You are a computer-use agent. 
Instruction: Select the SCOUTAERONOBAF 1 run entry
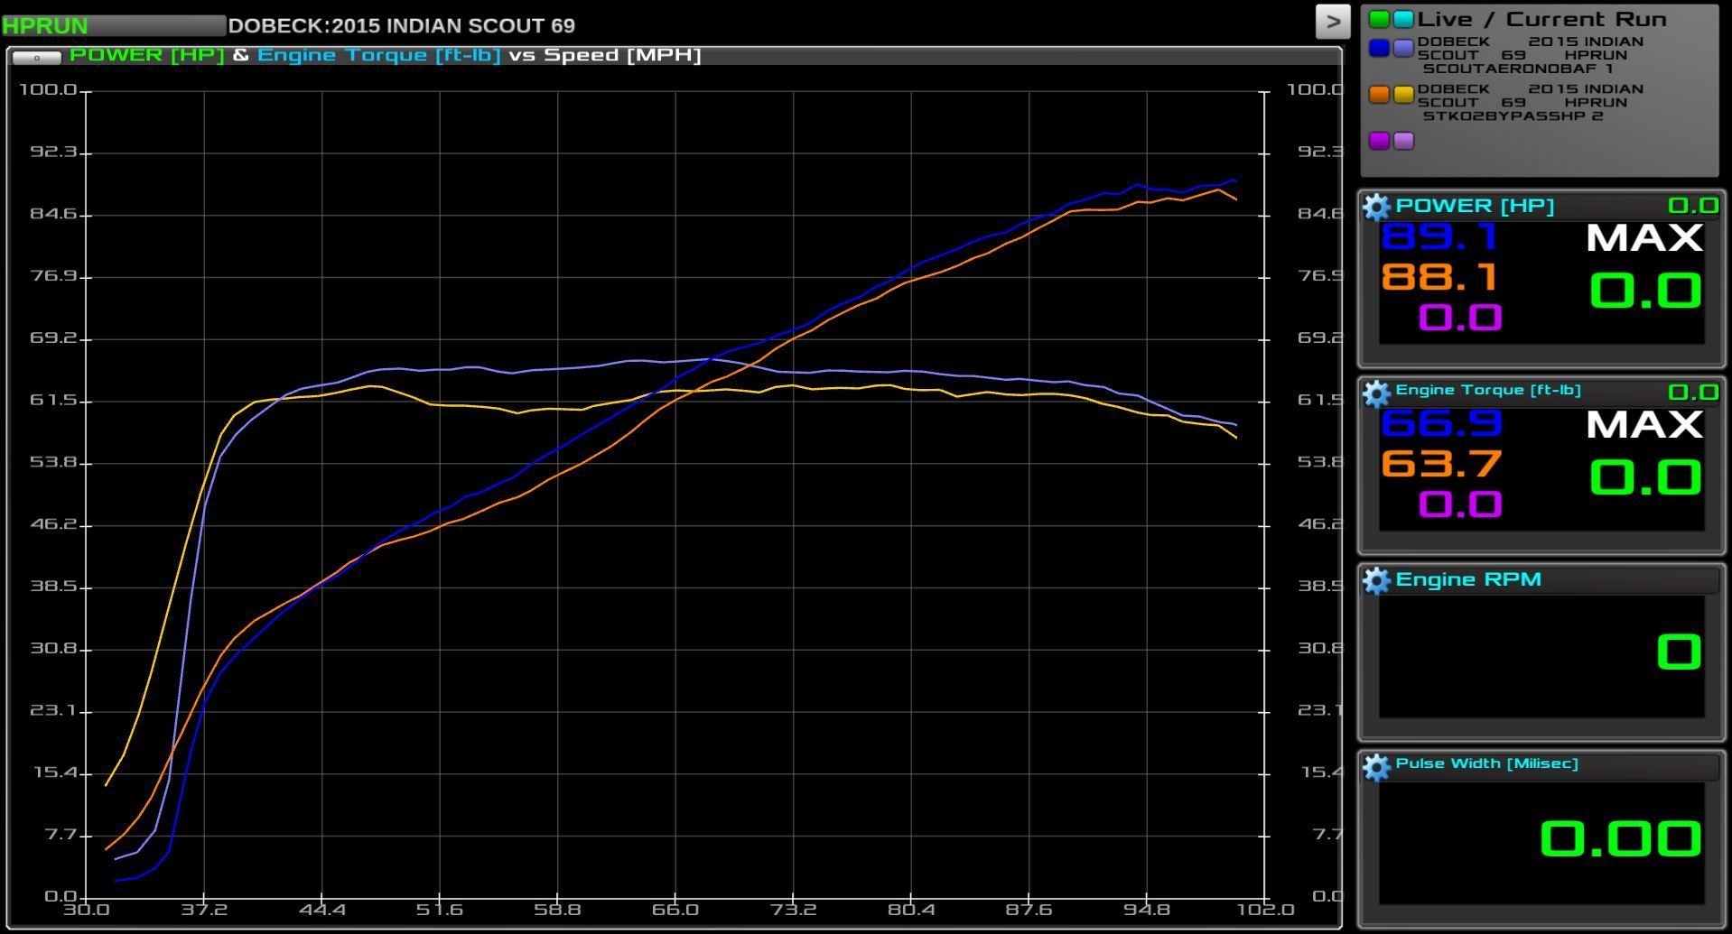click(1530, 55)
